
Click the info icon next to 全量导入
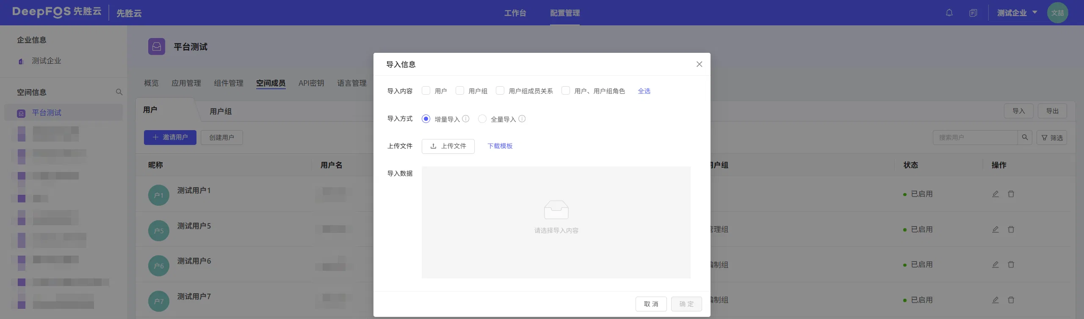click(x=522, y=119)
